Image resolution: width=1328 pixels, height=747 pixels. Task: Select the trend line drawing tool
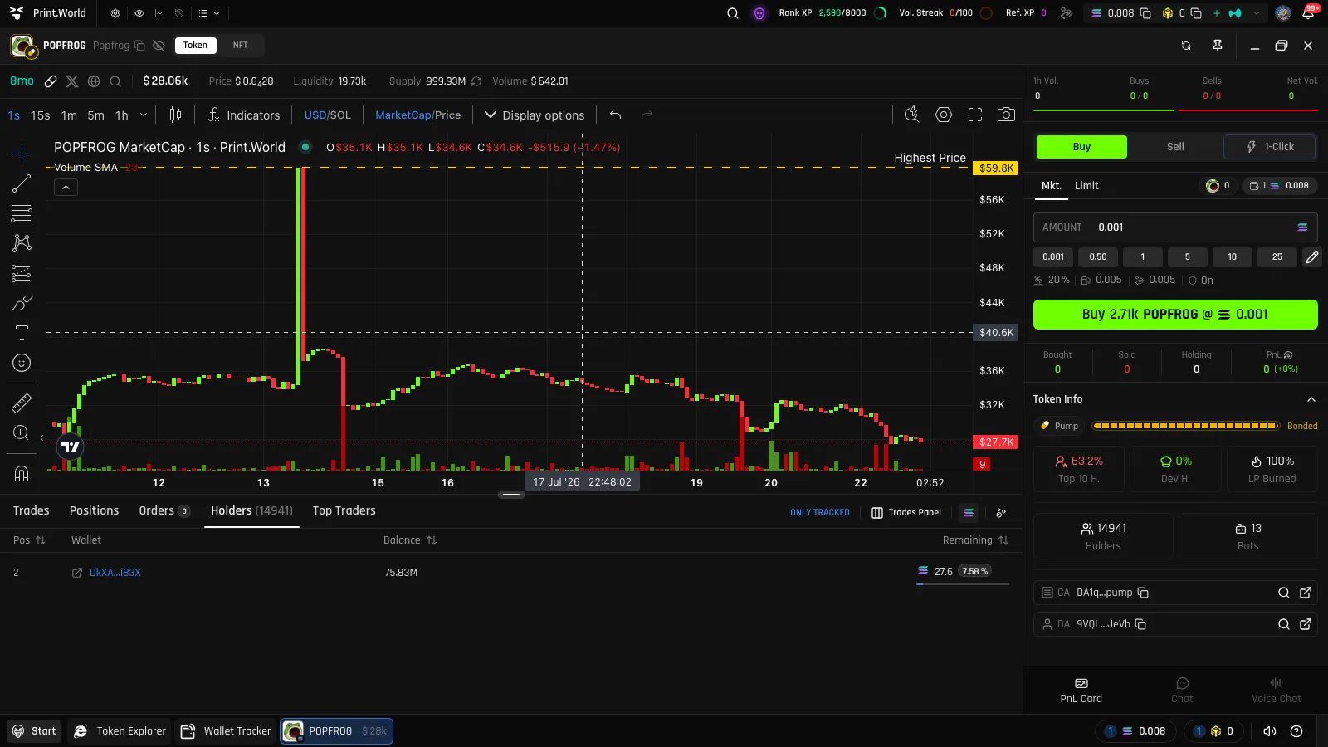pyautogui.click(x=22, y=183)
